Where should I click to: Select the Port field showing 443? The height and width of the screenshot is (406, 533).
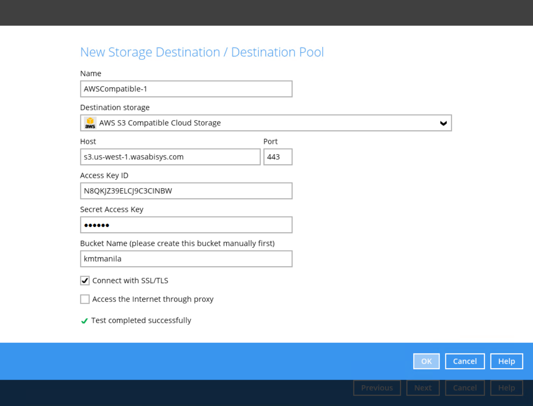click(x=278, y=157)
